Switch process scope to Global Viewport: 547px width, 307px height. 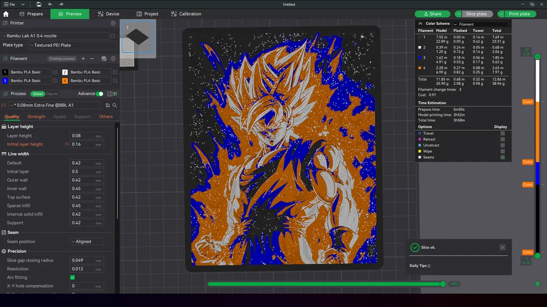(38, 94)
